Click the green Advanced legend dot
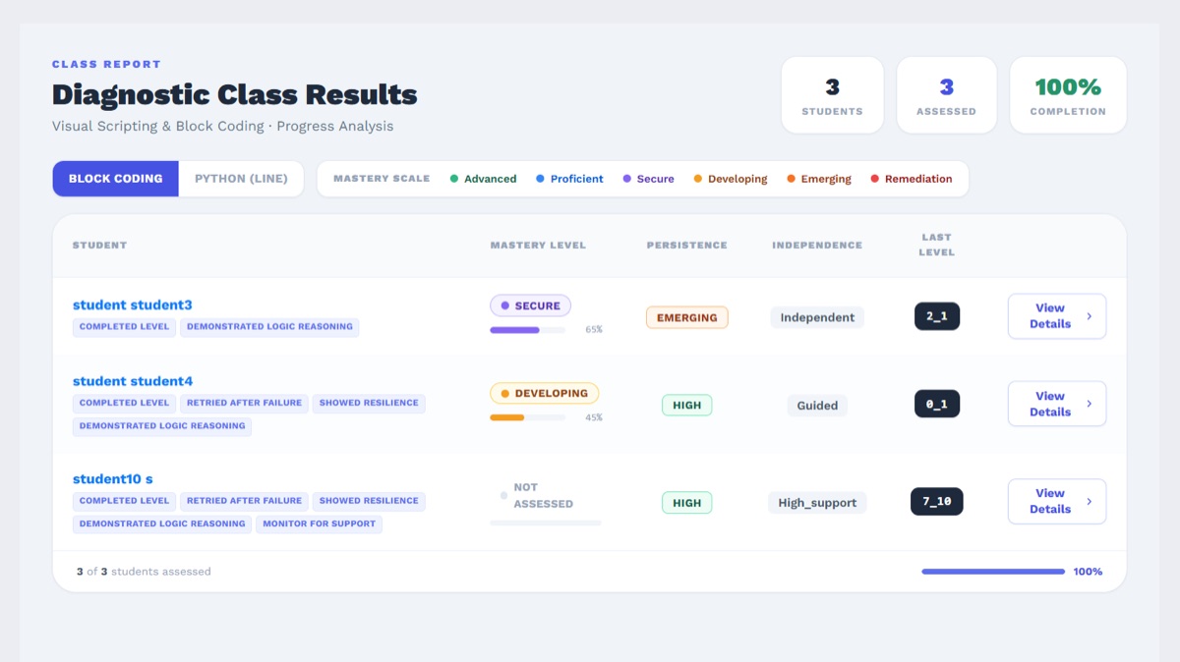1180x662 pixels. coord(454,179)
